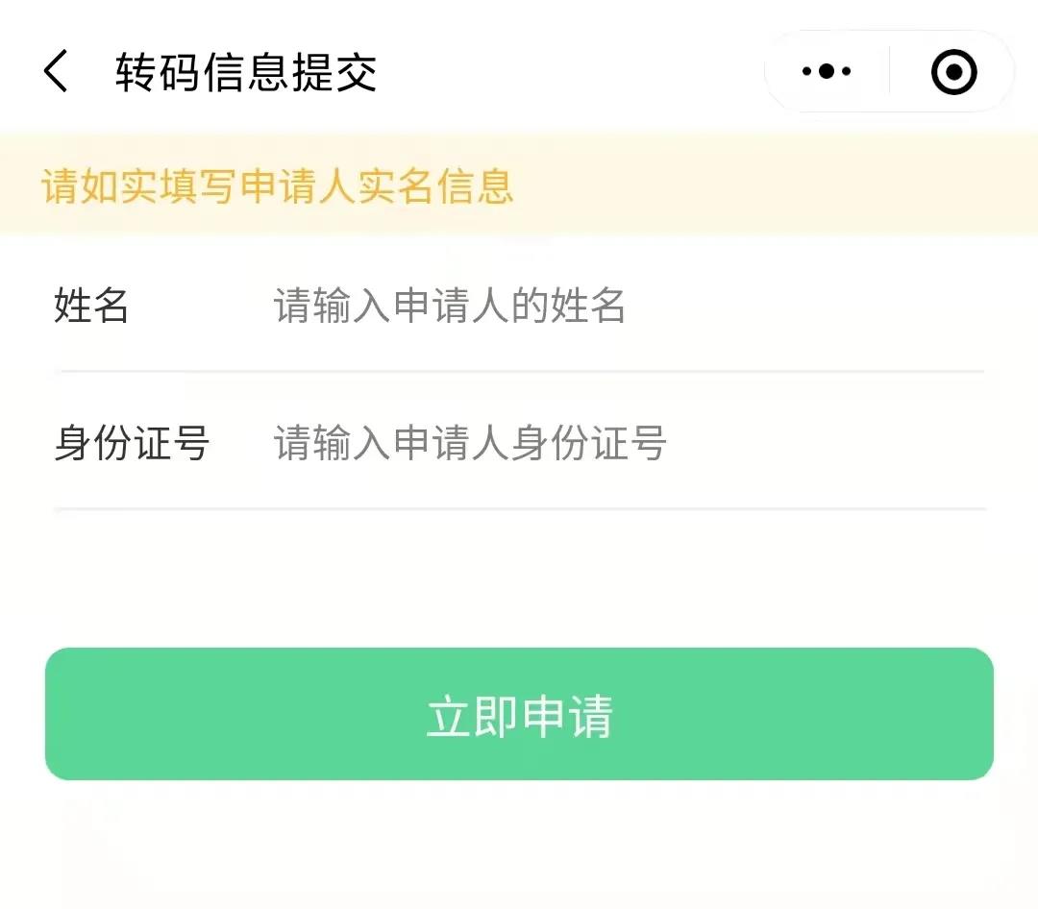
Task: Click the separator line under the ID row
Action: tap(519, 508)
